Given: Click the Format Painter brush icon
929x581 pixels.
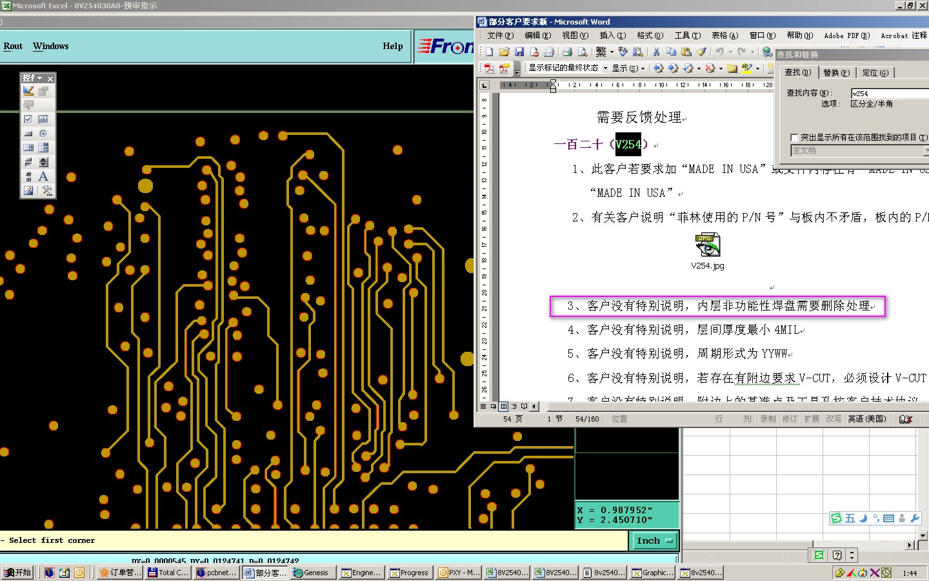Looking at the screenshot, I should 701,52.
